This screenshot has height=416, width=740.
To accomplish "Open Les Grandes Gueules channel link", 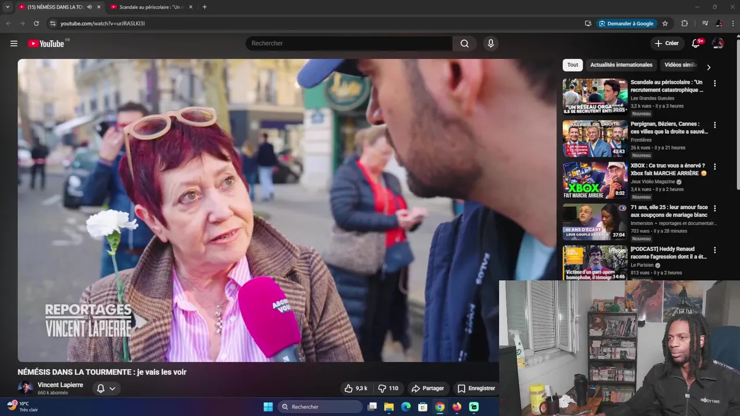I will (652, 98).
